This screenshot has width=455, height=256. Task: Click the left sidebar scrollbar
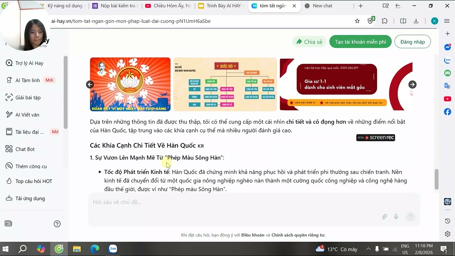click(65, 92)
